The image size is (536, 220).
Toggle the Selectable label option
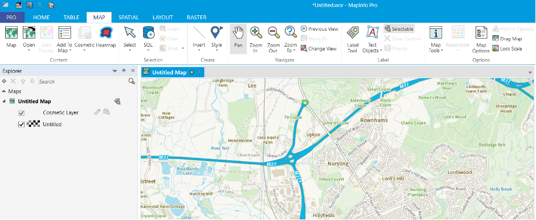pos(399,29)
